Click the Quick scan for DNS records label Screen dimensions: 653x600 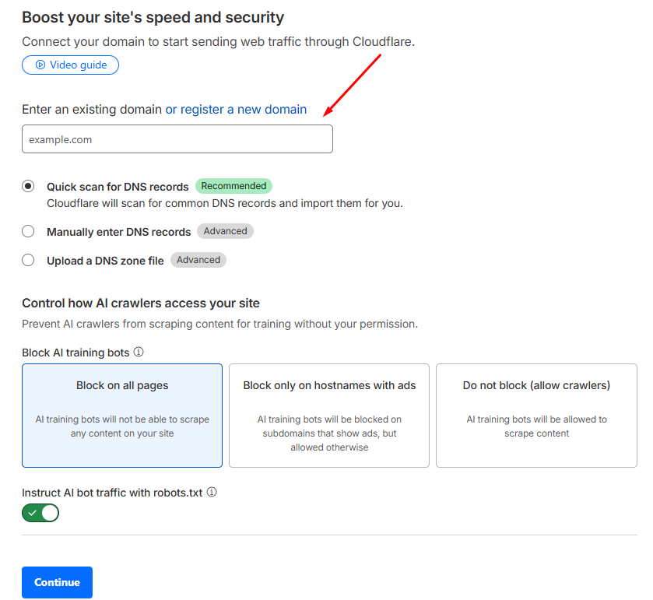tap(118, 187)
